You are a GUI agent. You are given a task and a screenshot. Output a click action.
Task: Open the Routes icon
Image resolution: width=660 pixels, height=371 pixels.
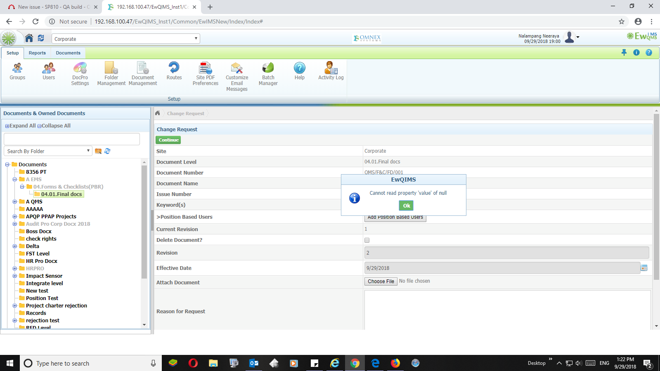click(174, 71)
